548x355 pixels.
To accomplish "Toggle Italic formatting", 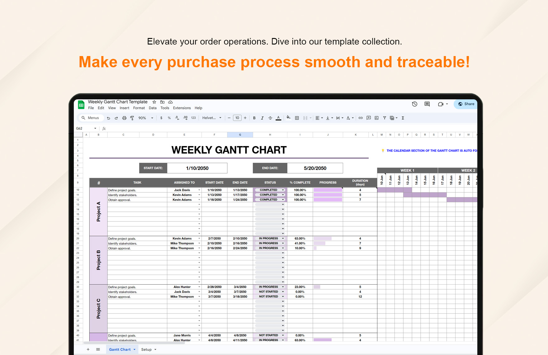I will 262,118.
